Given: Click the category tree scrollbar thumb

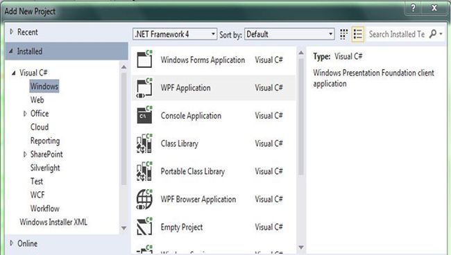Looking at the screenshot, I should 124,129.
